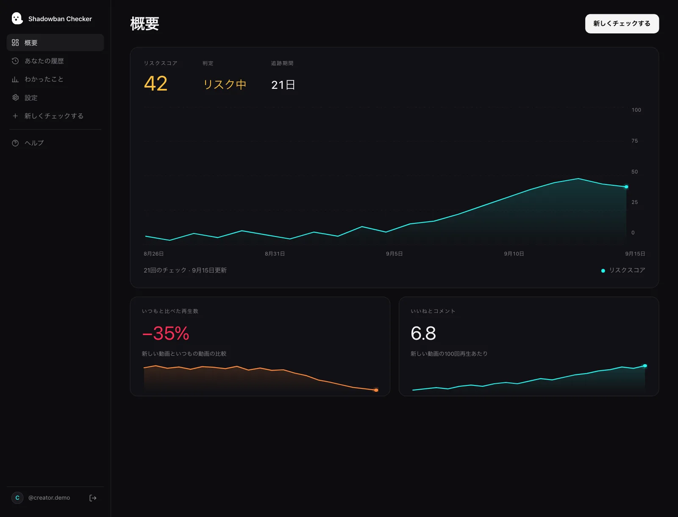Click the plus icon beside 新しくチェックする
The height and width of the screenshot is (517, 678).
click(x=15, y=116)
